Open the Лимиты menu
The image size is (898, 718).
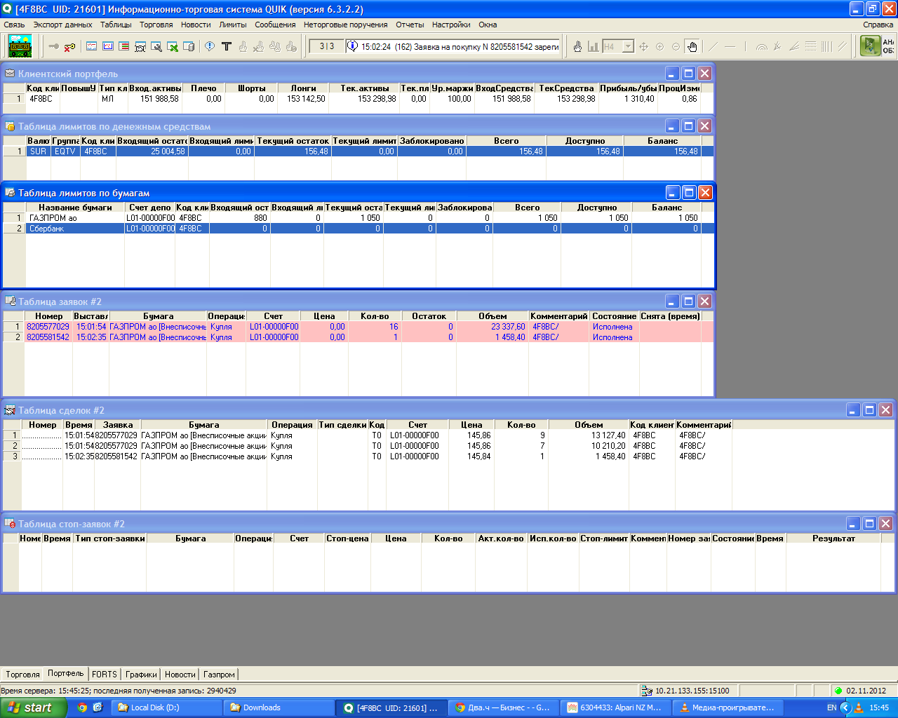233,25
